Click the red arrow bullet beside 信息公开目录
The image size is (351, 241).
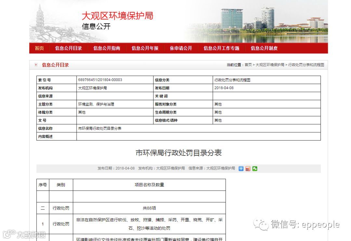(36, 65)
